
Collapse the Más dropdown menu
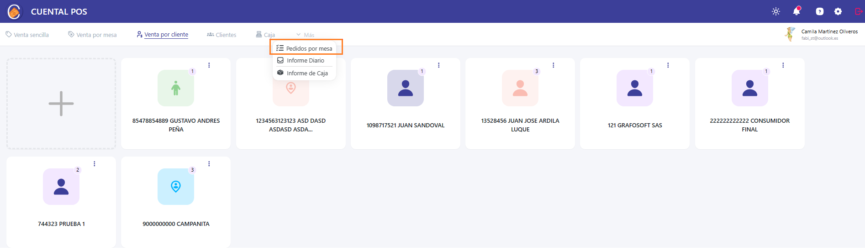[305, 35]
